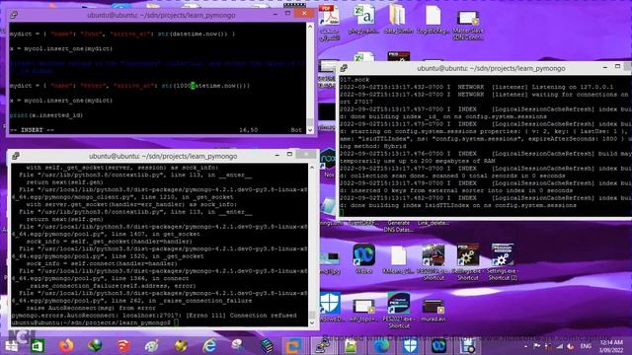The width and height of the screenshot is (632, 355).
Task: Open the Generate DNS Datas desktop item
Action: pyautogui.click(x=398, y=226)
